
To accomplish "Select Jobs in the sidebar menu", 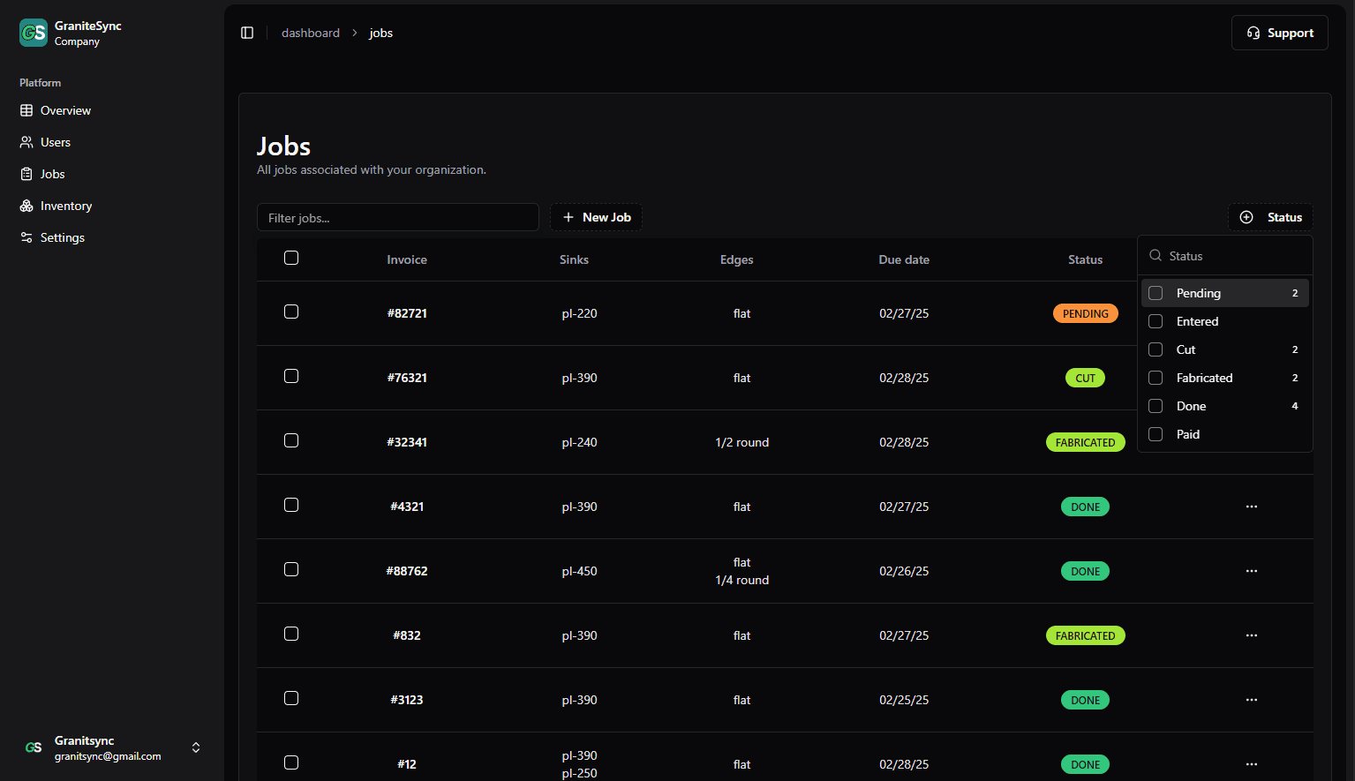I will [x=52, y=174].
